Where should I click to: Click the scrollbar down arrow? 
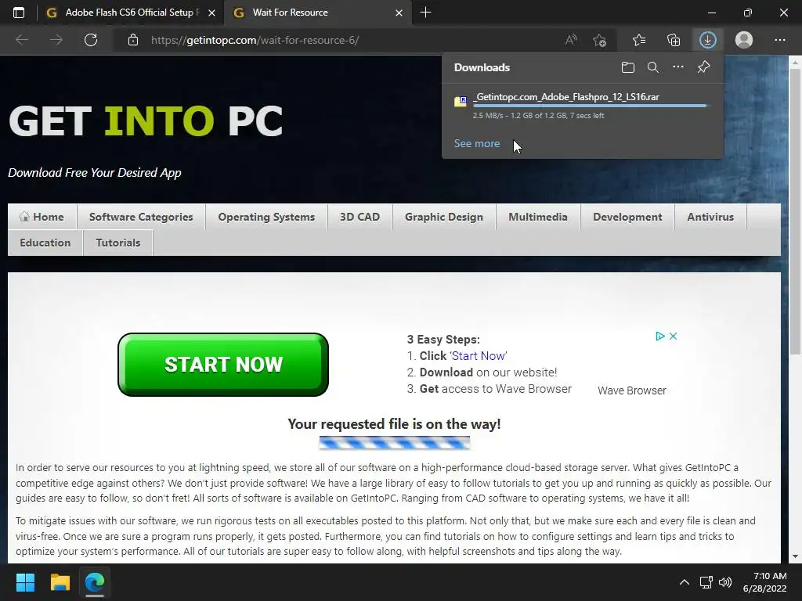pos(796,556)
